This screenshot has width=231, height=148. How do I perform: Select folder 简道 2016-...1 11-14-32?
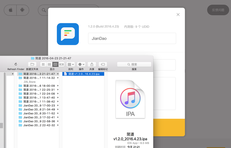[x=38, y=78]
